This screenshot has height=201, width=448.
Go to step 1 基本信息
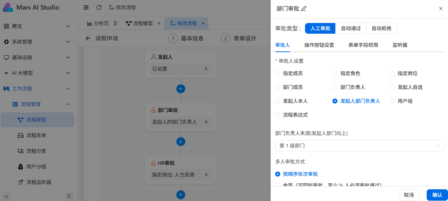[x=186, y=38]
